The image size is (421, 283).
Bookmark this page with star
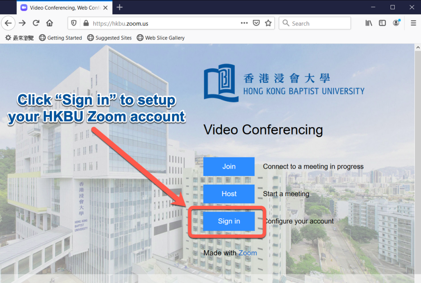(x=268, y=23)
